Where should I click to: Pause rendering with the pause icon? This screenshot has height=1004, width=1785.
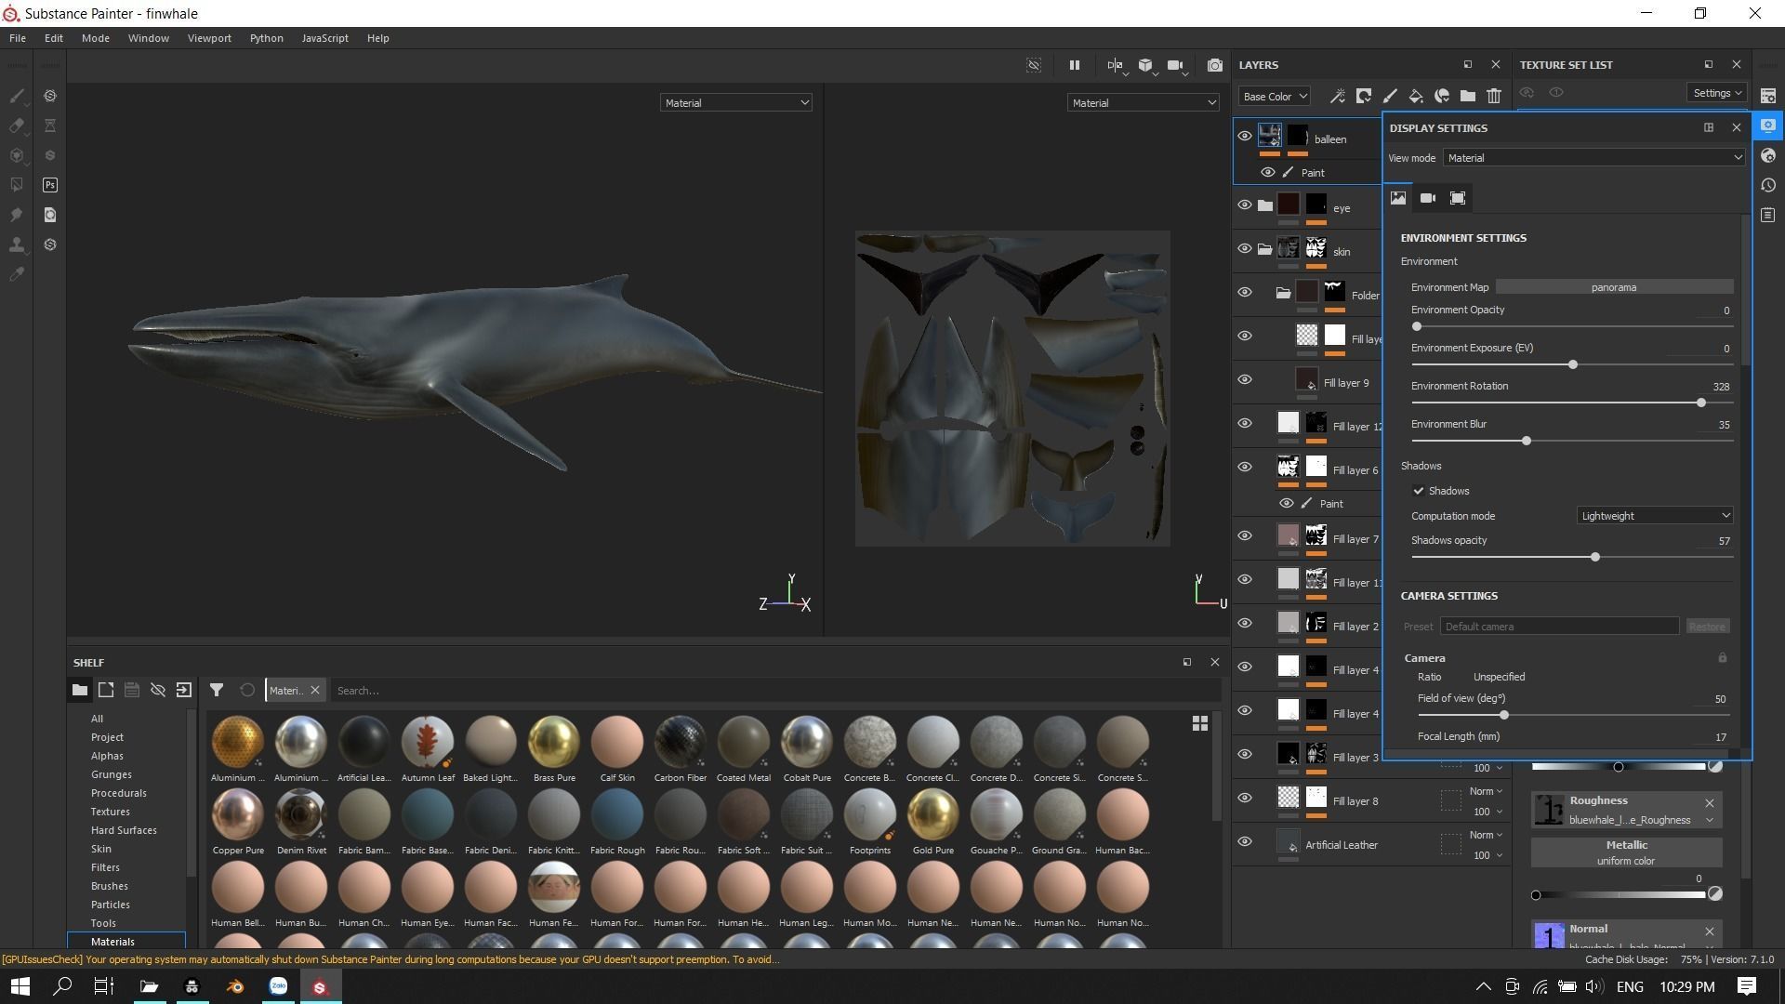(1075, 65)
